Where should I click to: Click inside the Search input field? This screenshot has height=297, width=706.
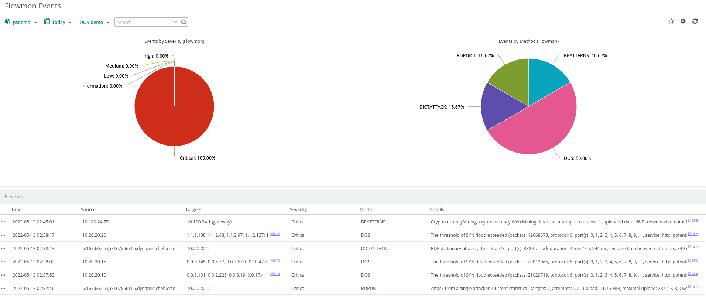tap(144, 22)
